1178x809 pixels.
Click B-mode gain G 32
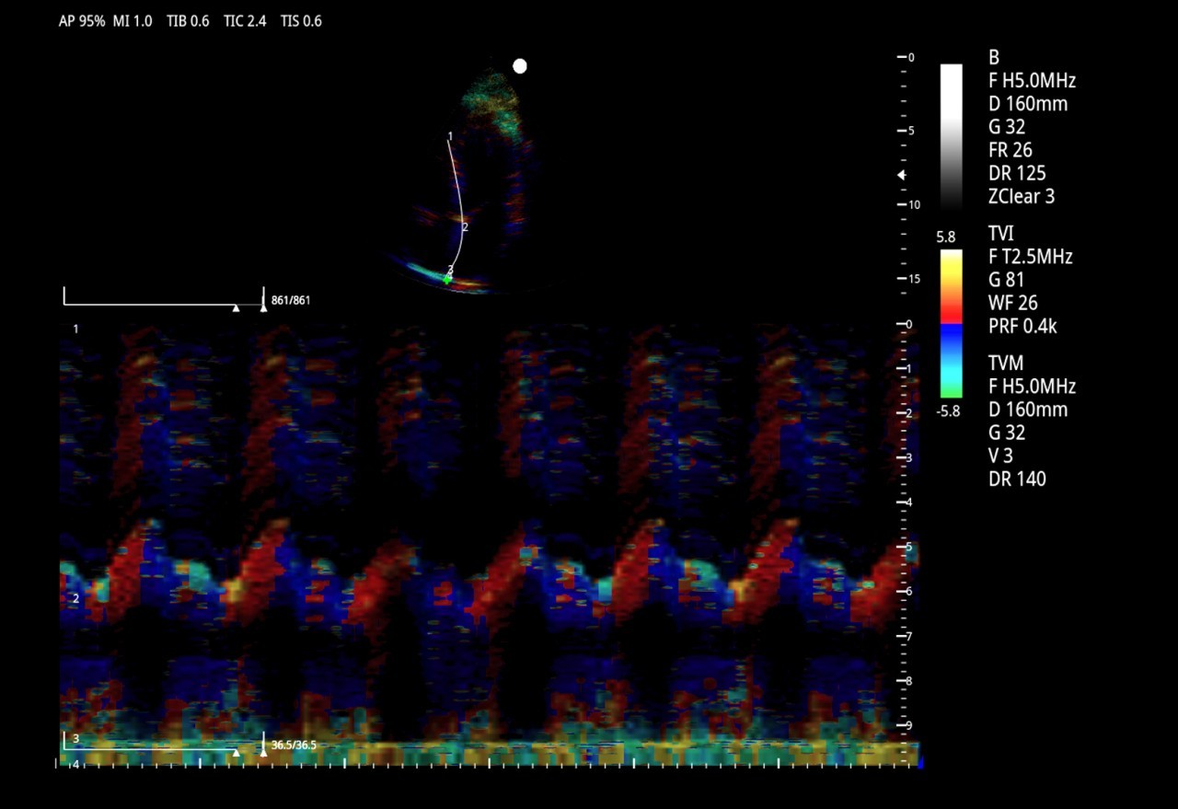1007,126
